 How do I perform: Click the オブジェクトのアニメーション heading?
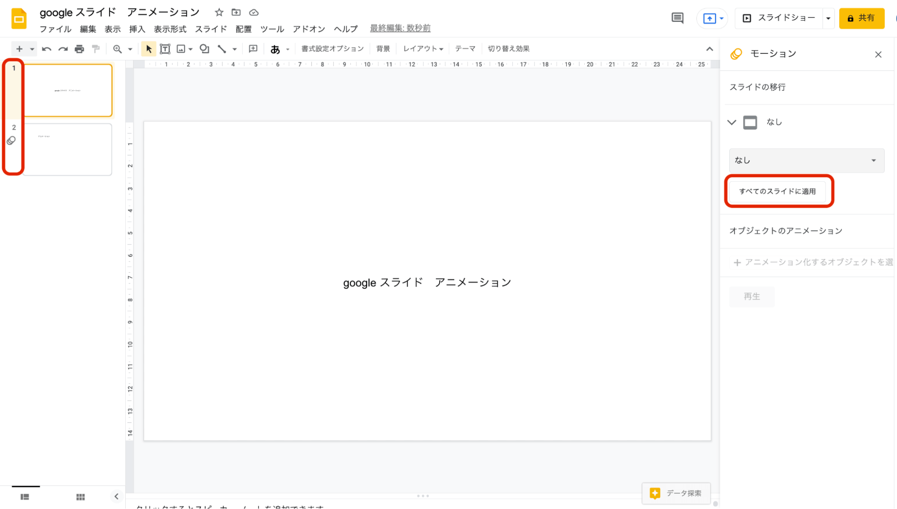786,231
